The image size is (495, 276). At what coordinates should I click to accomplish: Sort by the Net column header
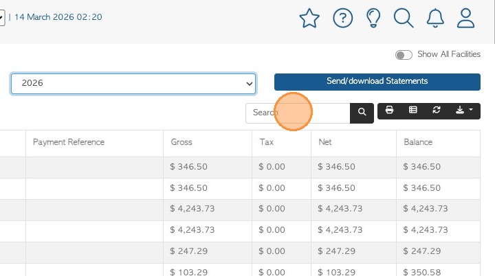click(326, 142)
